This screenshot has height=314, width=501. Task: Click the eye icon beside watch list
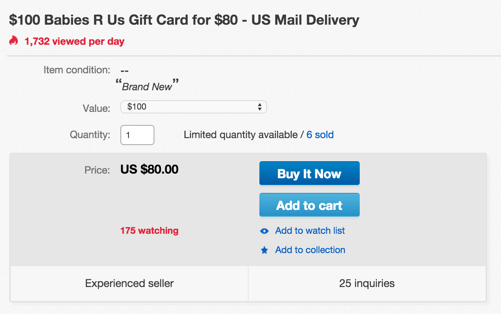tap(264, 231)
